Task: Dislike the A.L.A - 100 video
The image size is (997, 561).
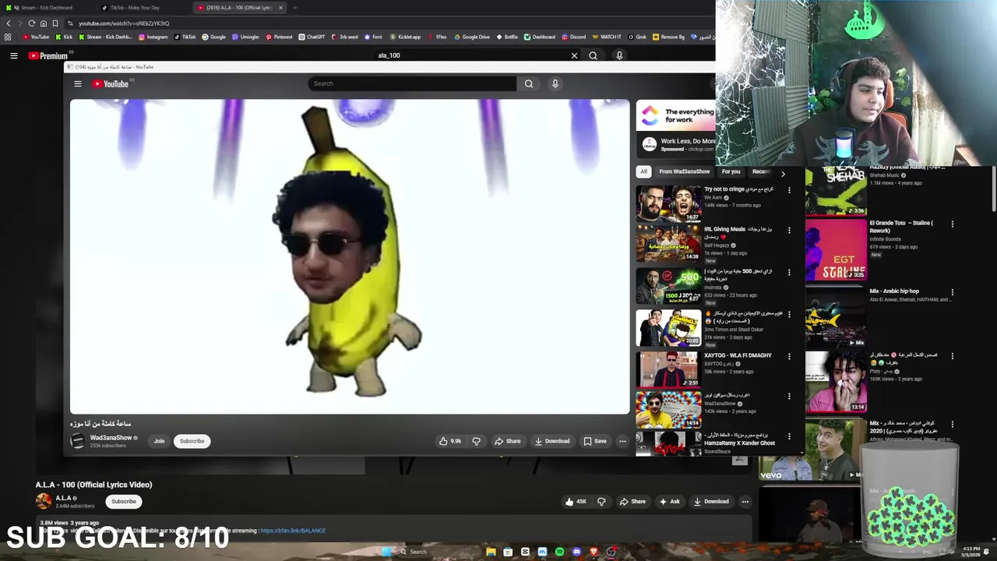Action: [x=601, y=502]
